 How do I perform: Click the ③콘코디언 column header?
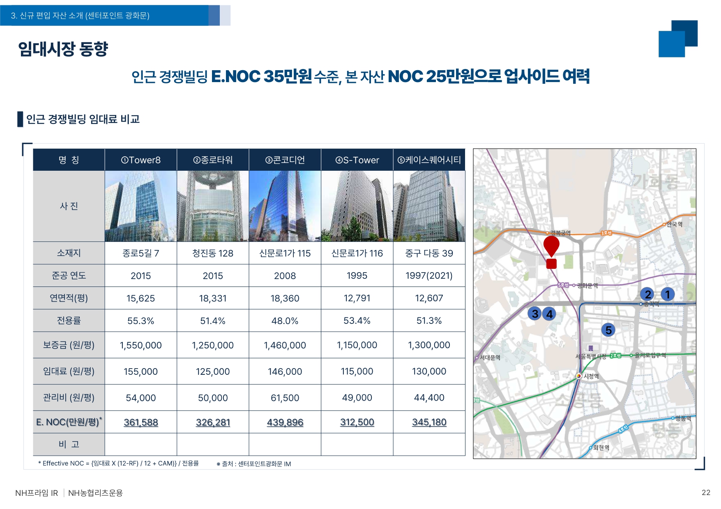pyautogui.click(x=285, y=160)
